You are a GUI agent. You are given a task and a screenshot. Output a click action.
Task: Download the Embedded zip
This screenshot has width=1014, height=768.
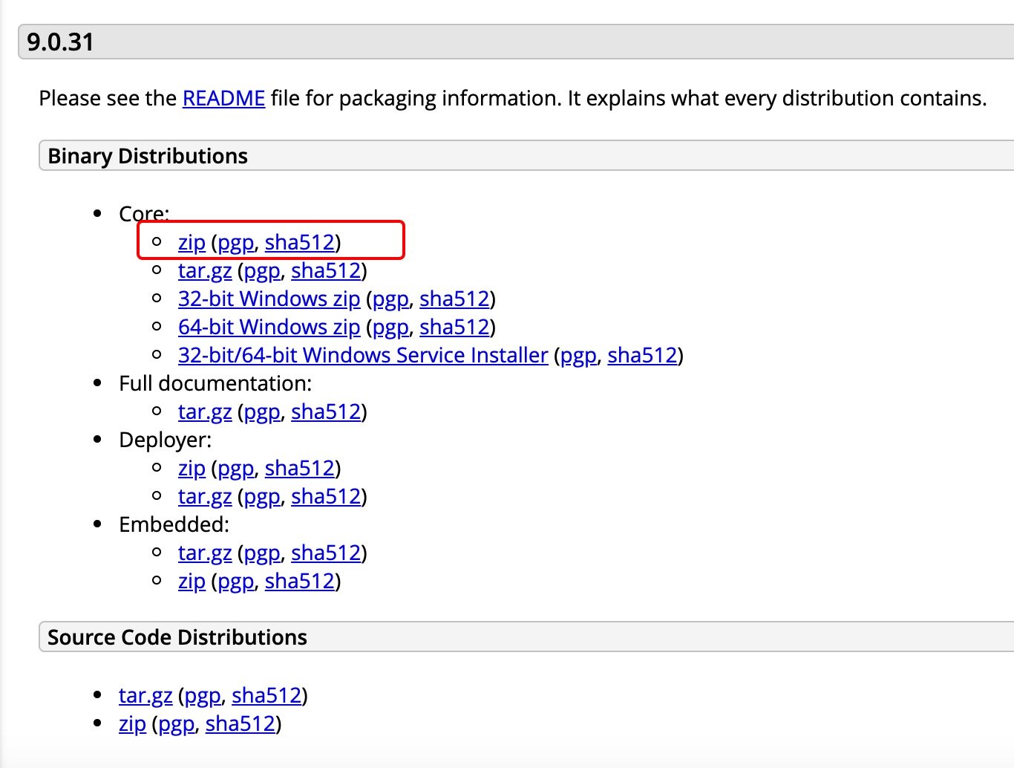192,581
